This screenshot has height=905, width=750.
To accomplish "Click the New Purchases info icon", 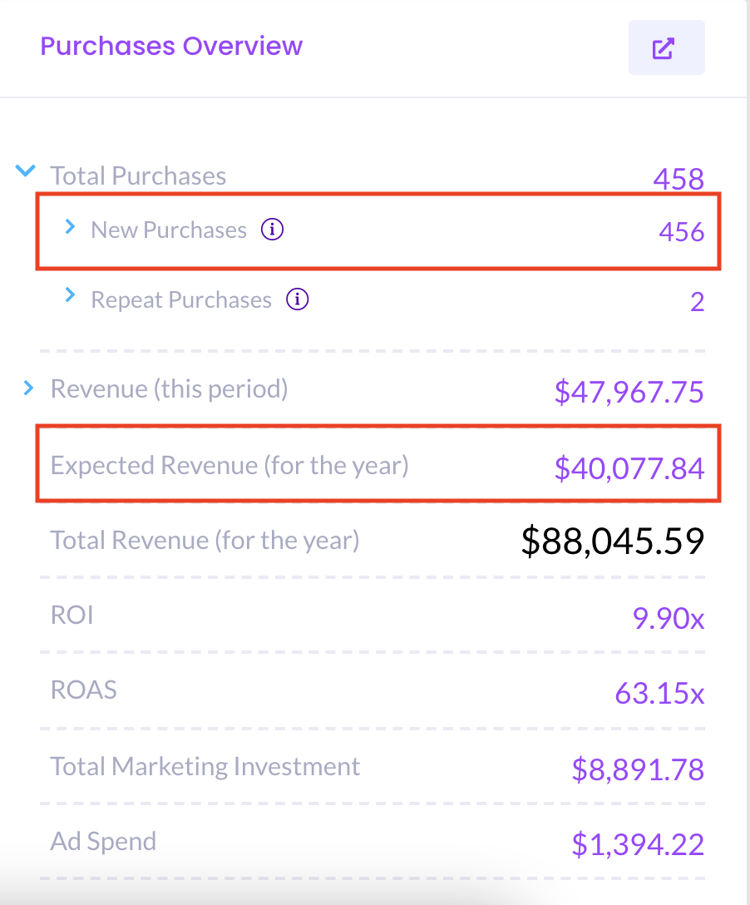I will click(x=272, y=230).
